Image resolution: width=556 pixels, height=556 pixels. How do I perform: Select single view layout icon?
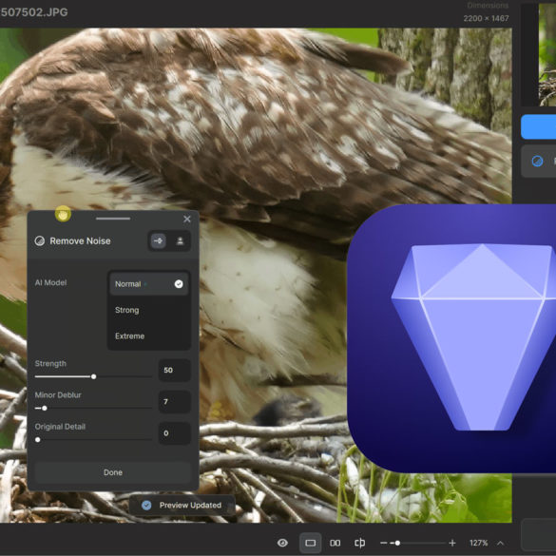point(310,543)
